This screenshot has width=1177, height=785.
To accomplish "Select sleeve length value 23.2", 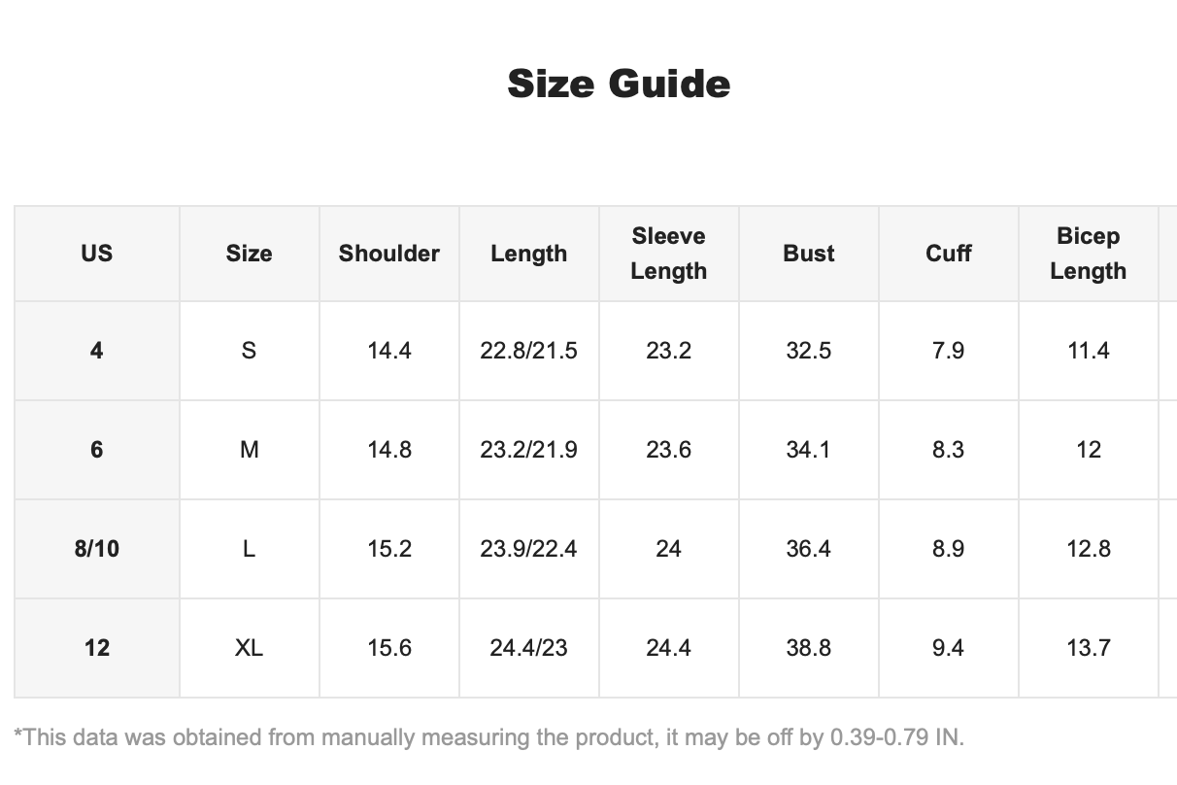I will coord(669,351).
